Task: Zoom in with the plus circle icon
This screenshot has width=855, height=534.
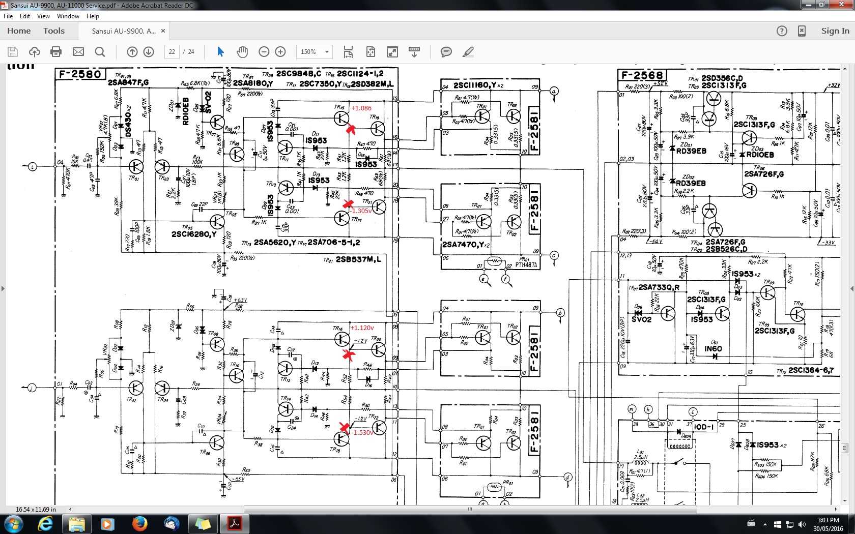Action: click(280, 52)
